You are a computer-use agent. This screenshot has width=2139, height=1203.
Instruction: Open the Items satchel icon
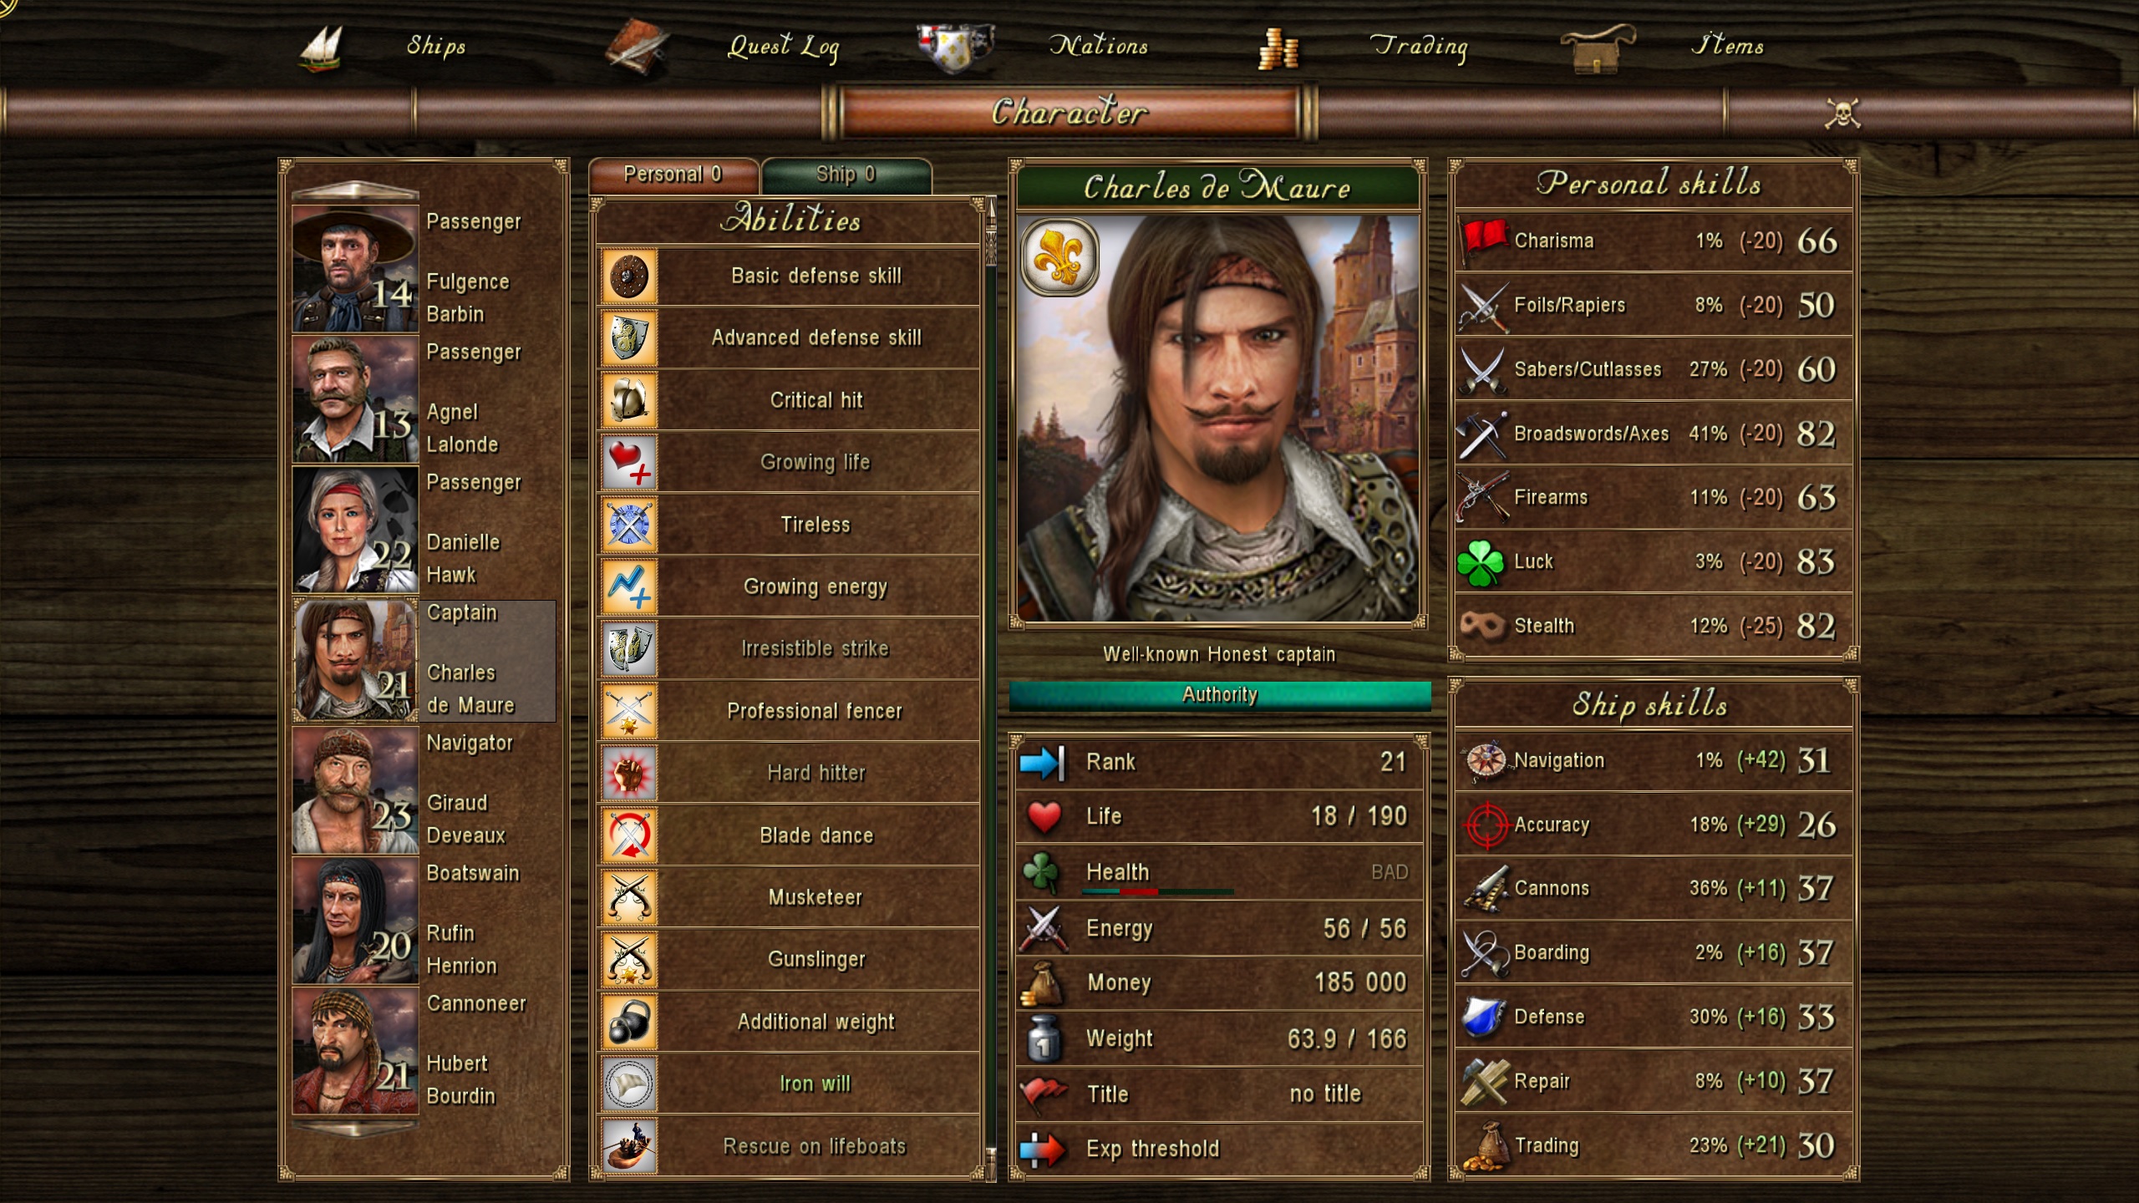[1596, 48]
